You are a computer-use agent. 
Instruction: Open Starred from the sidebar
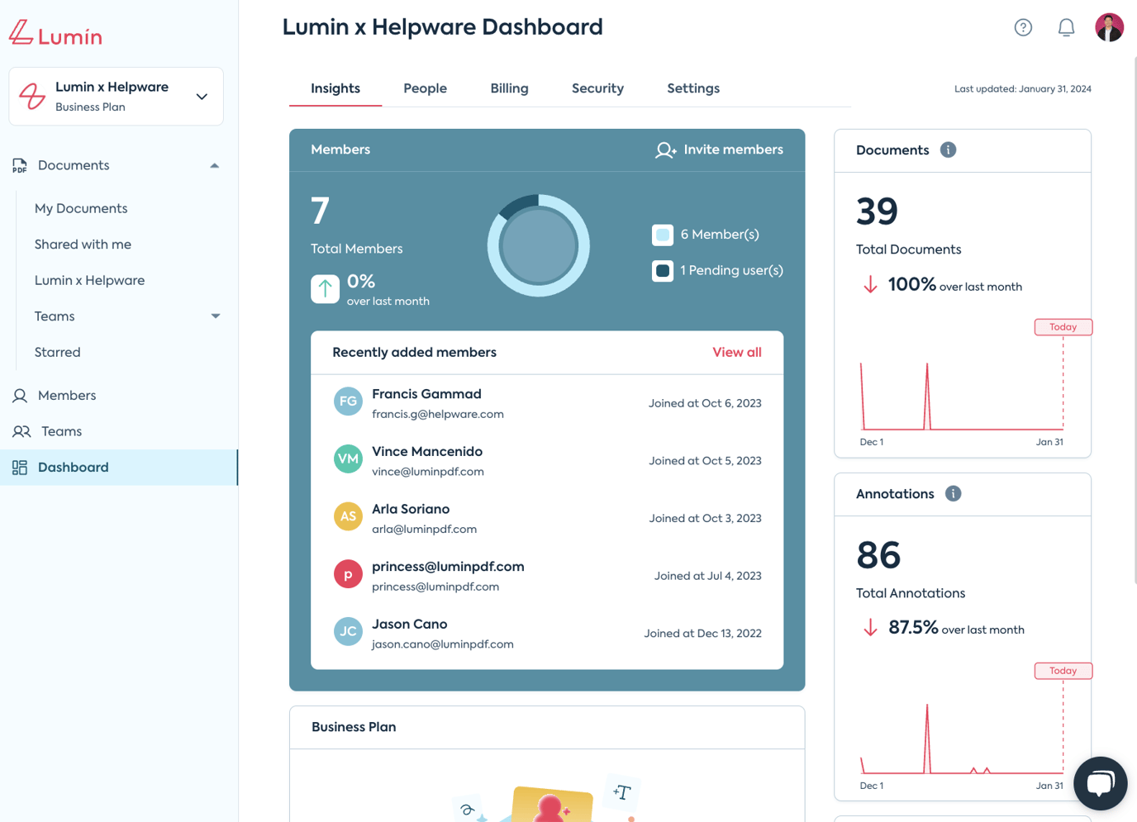pyautogui.click(x=57, y=352)
